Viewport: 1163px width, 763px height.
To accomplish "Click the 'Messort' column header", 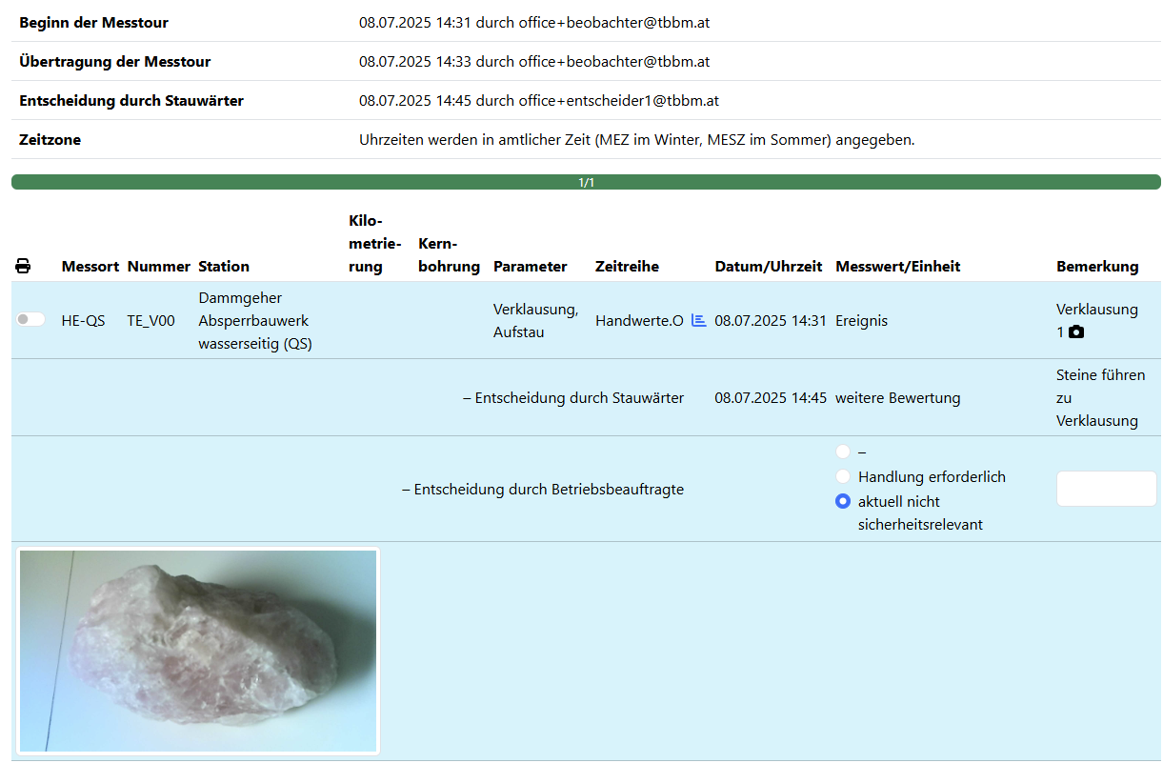I will (x=90, y=267).
